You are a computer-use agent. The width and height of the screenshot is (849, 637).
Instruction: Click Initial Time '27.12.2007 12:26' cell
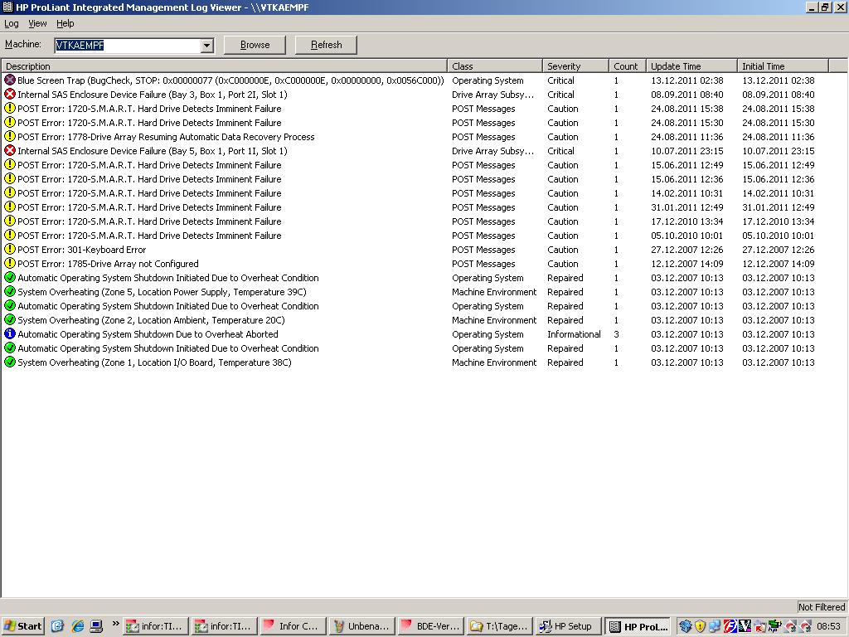778,250
